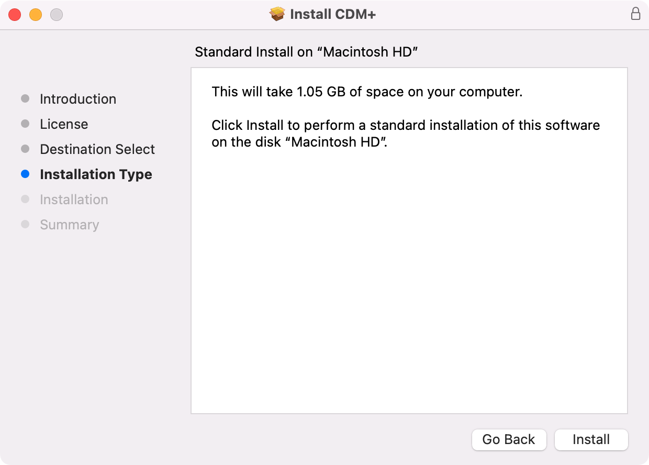Screen dimensions: 649x465
Task: Click the Go Back button
Action: click(x=509, y=439)
